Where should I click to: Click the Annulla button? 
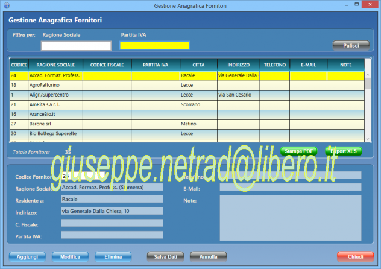(x=208, y=257)
